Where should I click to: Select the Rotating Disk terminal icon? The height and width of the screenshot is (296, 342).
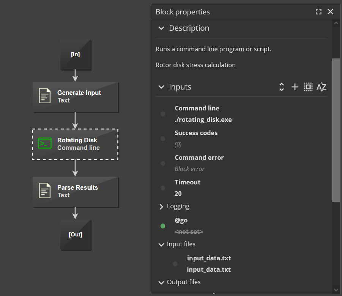tap(45, 143)
